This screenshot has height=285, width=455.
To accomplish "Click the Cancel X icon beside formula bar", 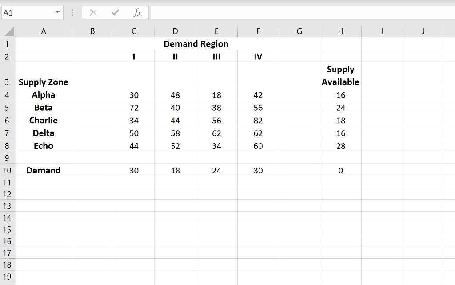I will pos(93,12).
